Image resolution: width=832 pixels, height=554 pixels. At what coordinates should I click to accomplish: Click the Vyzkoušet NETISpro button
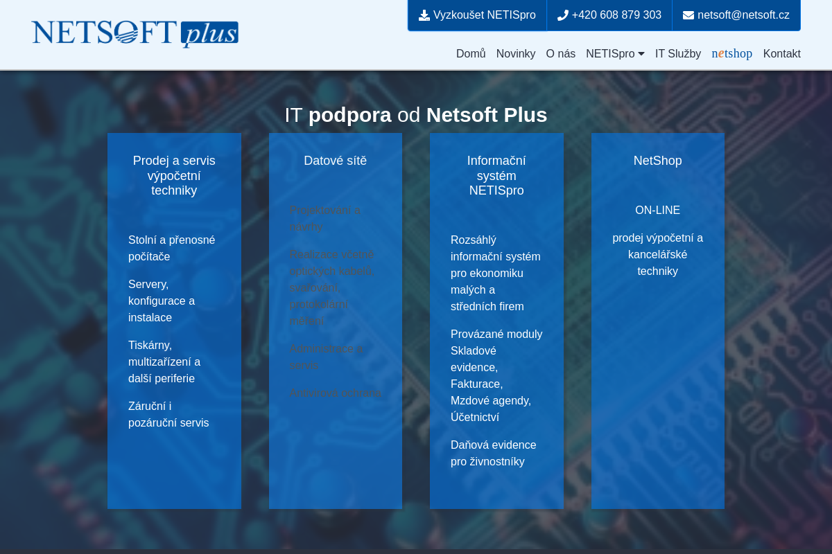(477, 14)
